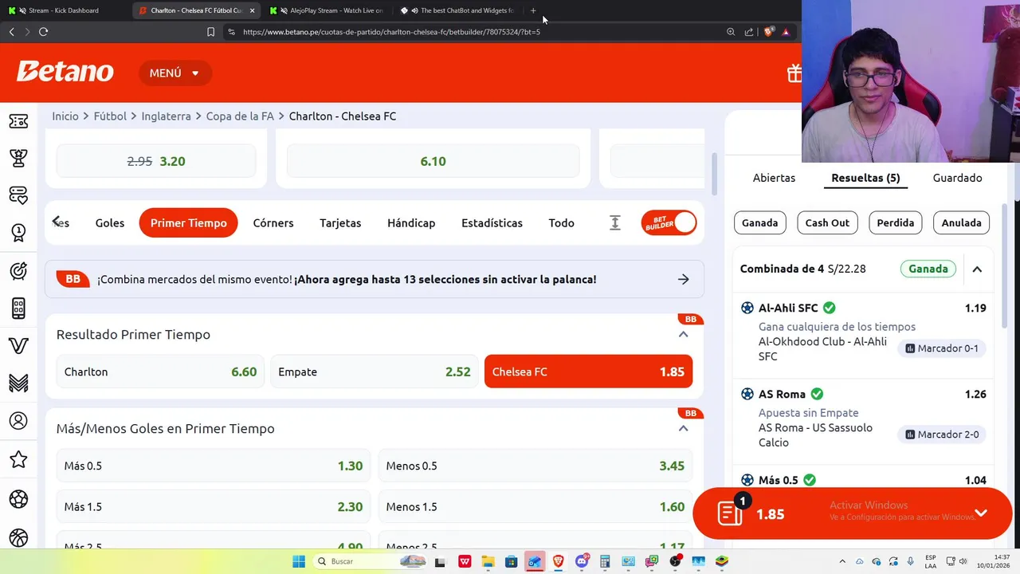Go to Copa de la FA breadcrumb
1020x574 pixels.
tap(240, 116)
